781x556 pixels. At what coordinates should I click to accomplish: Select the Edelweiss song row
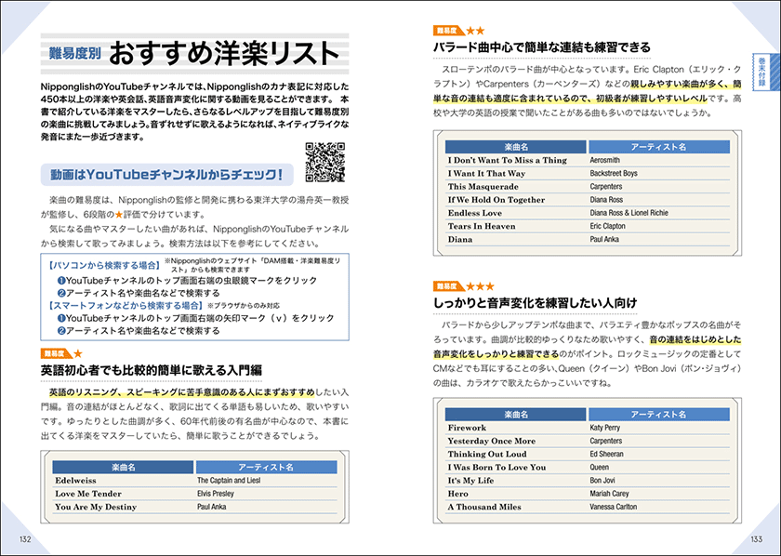click(194, 481)
